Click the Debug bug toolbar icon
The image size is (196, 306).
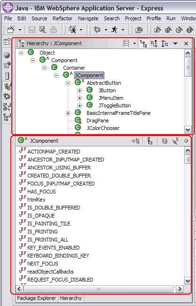tap(97, 30)
